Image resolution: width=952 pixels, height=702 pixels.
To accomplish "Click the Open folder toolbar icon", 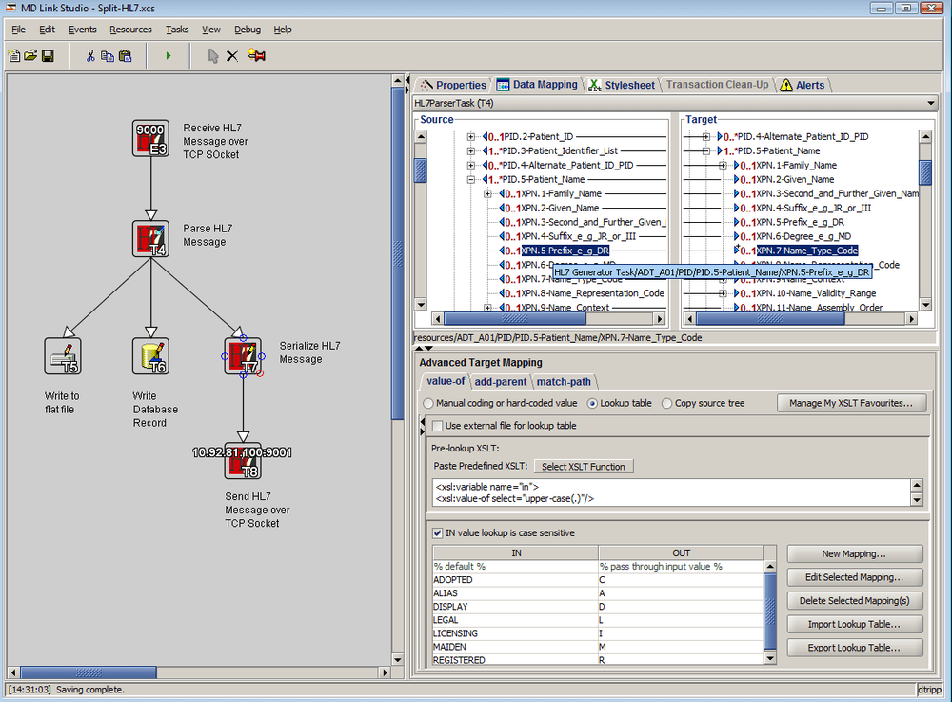I will click(30, 56).
